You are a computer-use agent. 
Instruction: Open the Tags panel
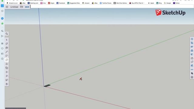click(x=192, y=62)
